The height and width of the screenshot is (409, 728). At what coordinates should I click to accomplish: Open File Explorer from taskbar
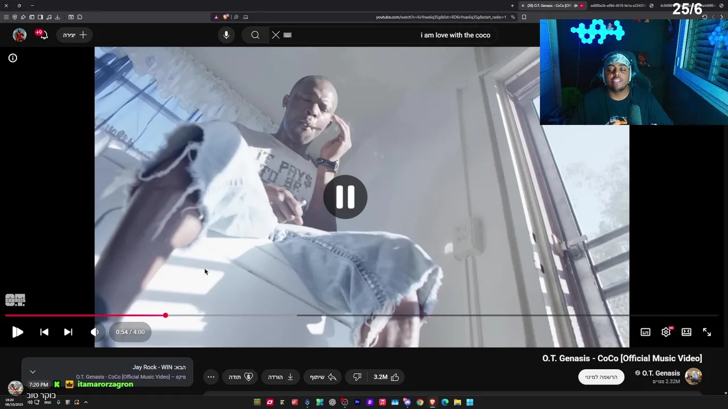[x=457, y=402]
